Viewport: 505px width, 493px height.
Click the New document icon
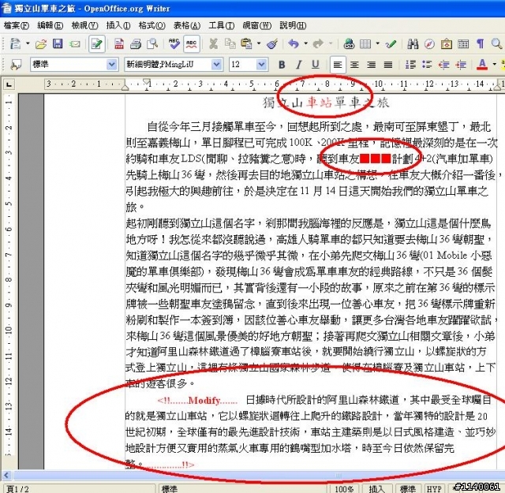pos(15,43)
